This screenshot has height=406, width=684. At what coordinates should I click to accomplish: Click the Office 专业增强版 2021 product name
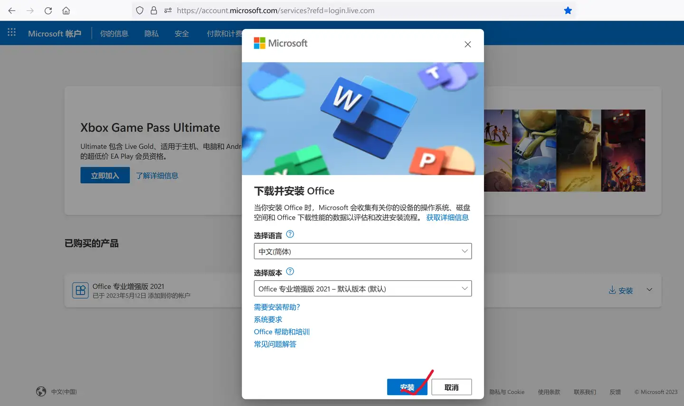coord(128,286)
